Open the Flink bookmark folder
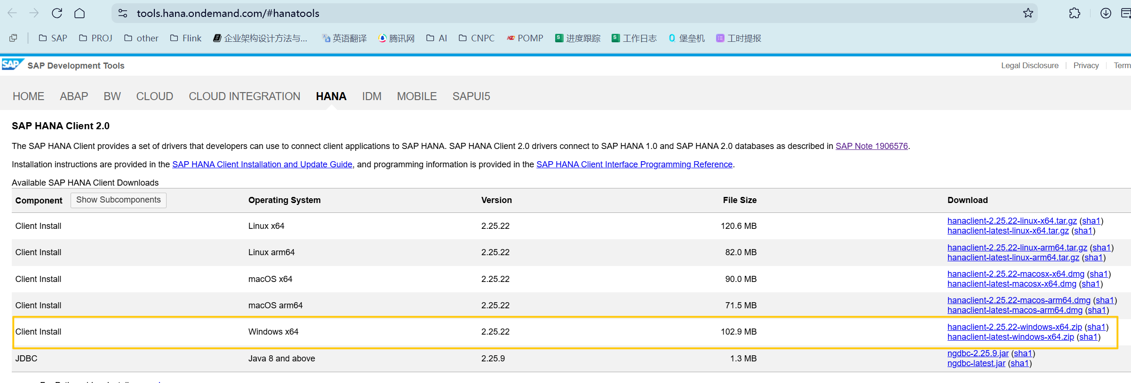Viewport: 1131px width, 383px height. (186, 38)
